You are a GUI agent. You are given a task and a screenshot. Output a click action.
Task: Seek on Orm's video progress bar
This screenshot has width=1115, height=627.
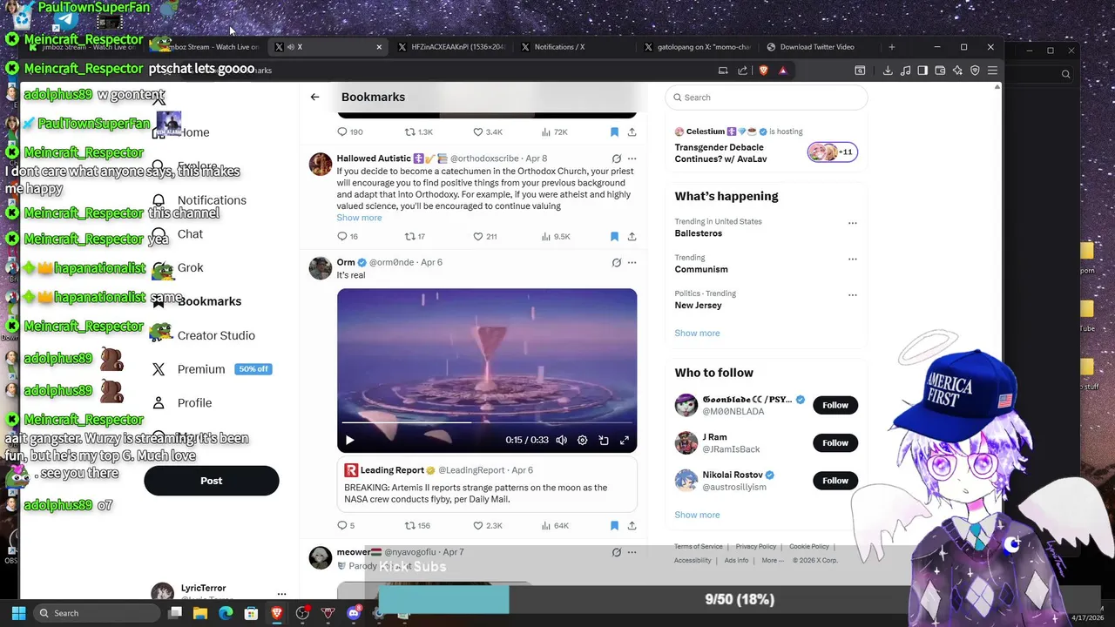coord(487,422)
